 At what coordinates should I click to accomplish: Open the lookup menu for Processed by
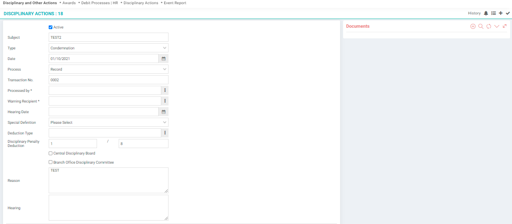[x=165, y=90]
